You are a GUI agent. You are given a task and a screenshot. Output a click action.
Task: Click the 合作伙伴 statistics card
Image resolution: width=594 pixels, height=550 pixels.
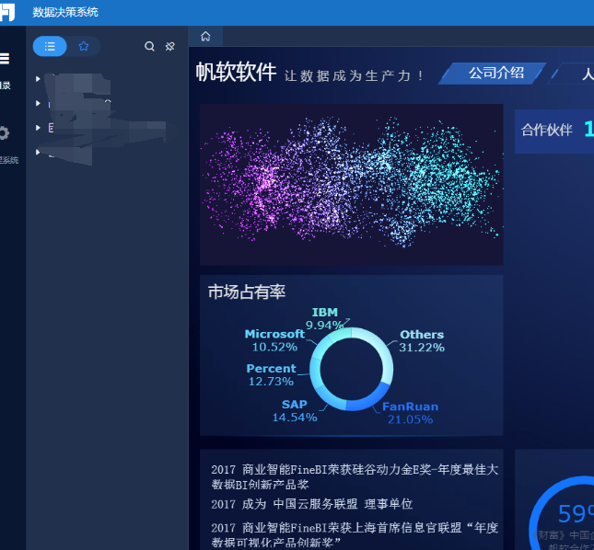[x=553, y=130]
